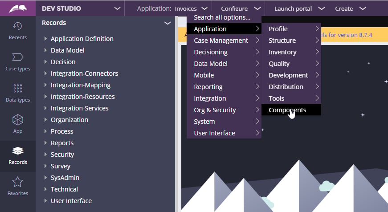Expand the Application Definition tree node
This screenshot has height=212, width=388.
click(x=45, y=39)
